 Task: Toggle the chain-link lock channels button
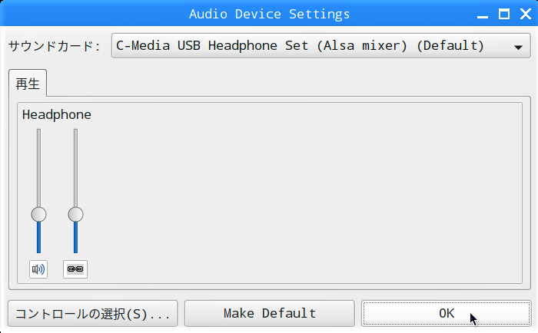(75, 269)
